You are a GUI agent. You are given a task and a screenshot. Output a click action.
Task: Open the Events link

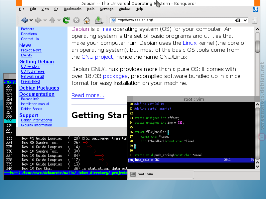pos(26,55)
